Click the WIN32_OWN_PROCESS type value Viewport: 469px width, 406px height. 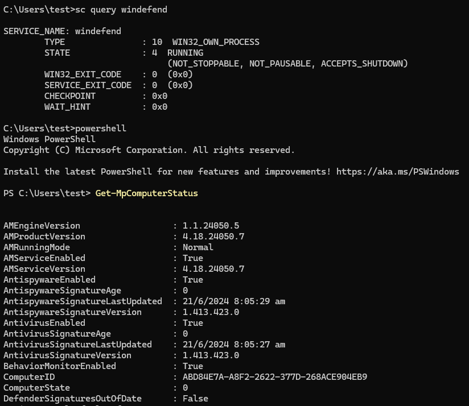click(x=215, y=42)
